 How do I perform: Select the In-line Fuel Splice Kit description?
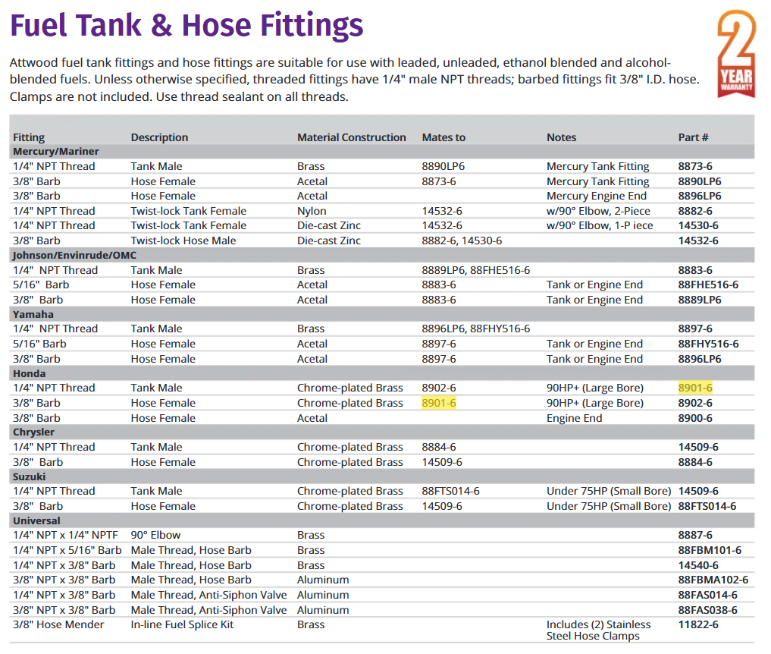[x=182, y=624]
